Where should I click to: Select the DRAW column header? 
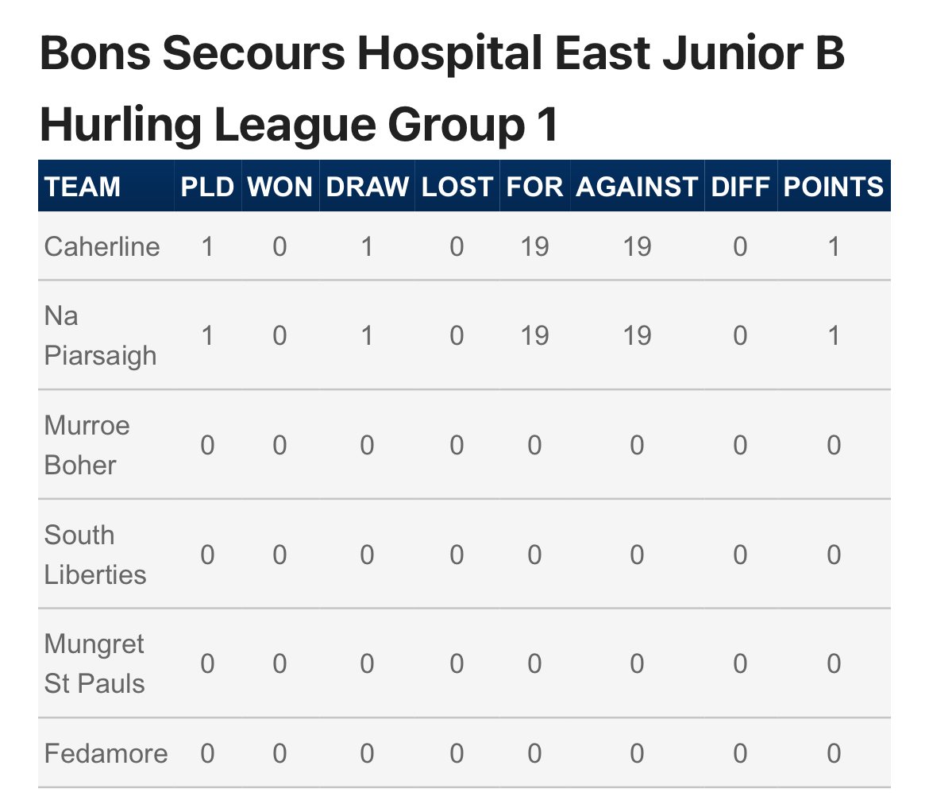pos(367,187)
